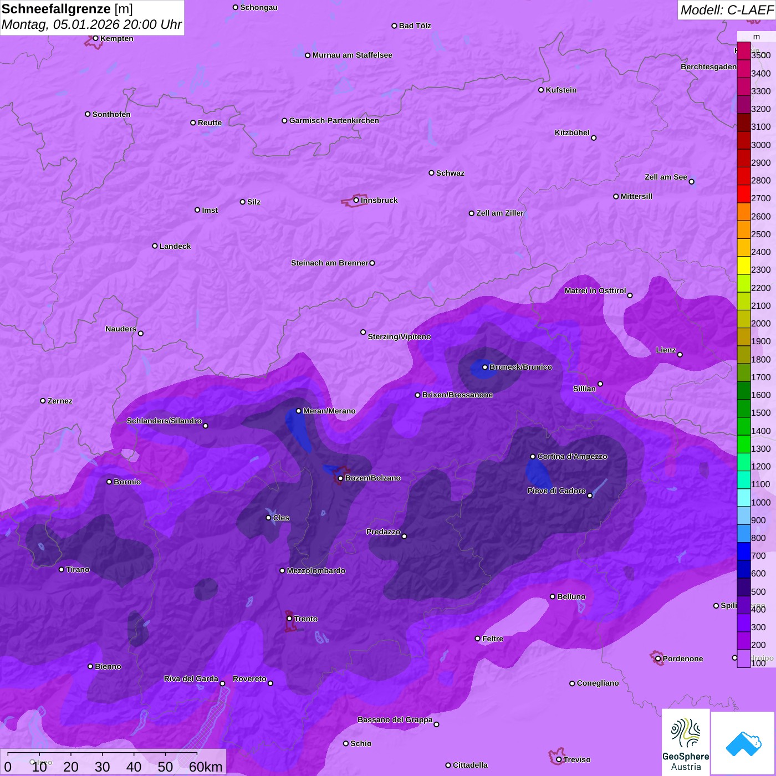Screen dimensions: 776x776
Task: Click the 'Imst' label
Action: (x=210, y=210)
